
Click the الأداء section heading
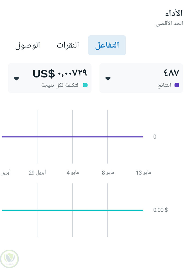pyautogui.click(x=174, y=13)
